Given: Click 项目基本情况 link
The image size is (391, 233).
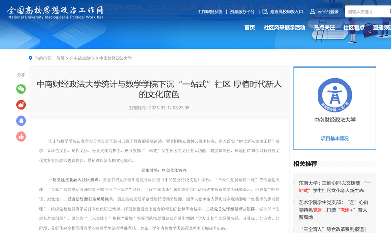Looking at the screenshot, I should (335, 138).
